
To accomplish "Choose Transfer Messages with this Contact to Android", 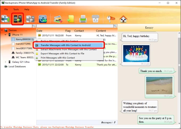I will click(65, 45).
